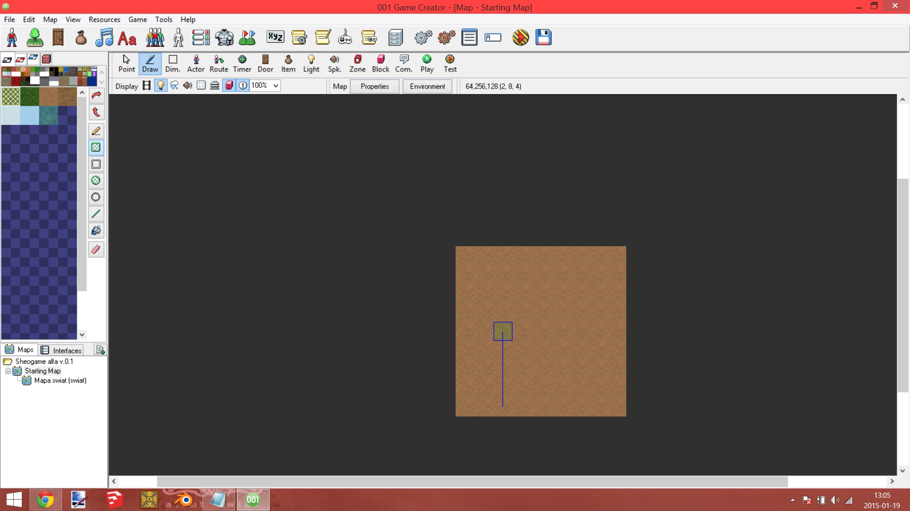Open the fonts Aa resource icon
The height and width of the screenshot is (511, 910).
pos(127,38)
